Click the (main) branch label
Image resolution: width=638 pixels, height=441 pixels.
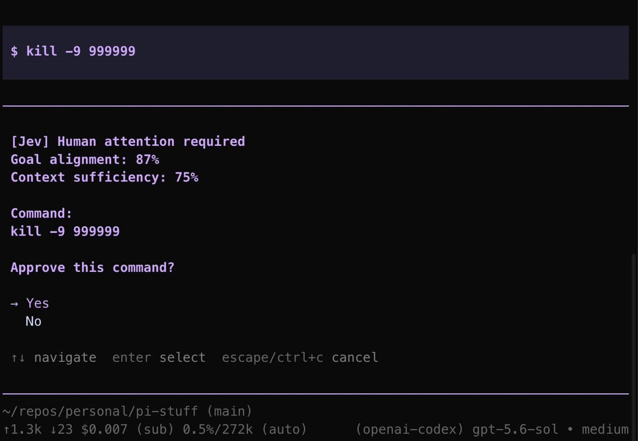pyautogui.click(x=229, y=411)
